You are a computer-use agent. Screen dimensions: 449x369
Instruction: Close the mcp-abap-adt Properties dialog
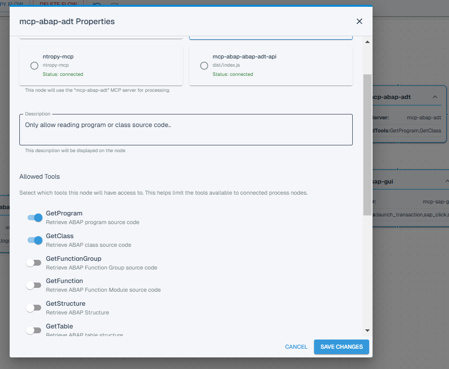(x=359, y=21)
